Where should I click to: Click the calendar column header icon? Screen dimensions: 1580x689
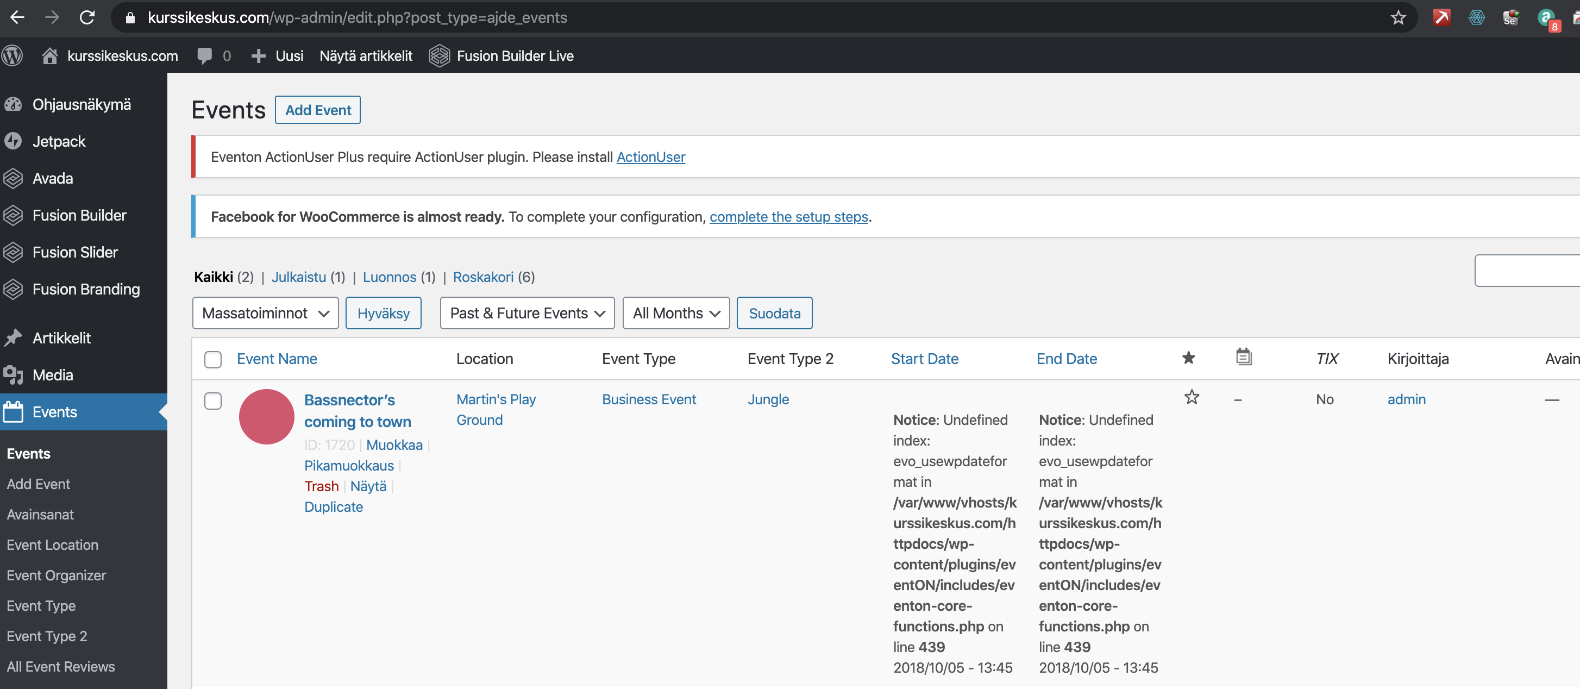tap(1243, 356)
